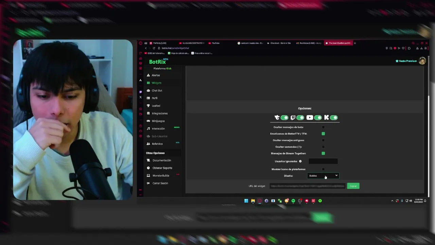Open the Diseño dropdown showing Bubbles
435x245 pixels.
323,176
